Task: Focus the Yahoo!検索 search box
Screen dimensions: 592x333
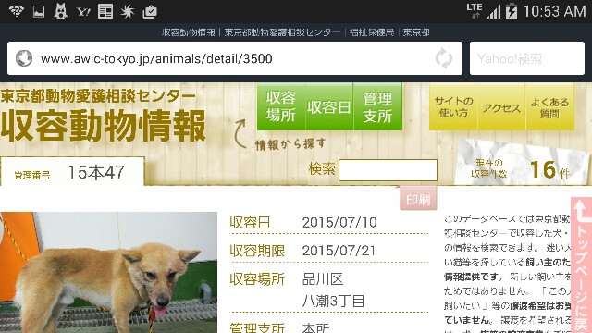Action: (527, 58)
